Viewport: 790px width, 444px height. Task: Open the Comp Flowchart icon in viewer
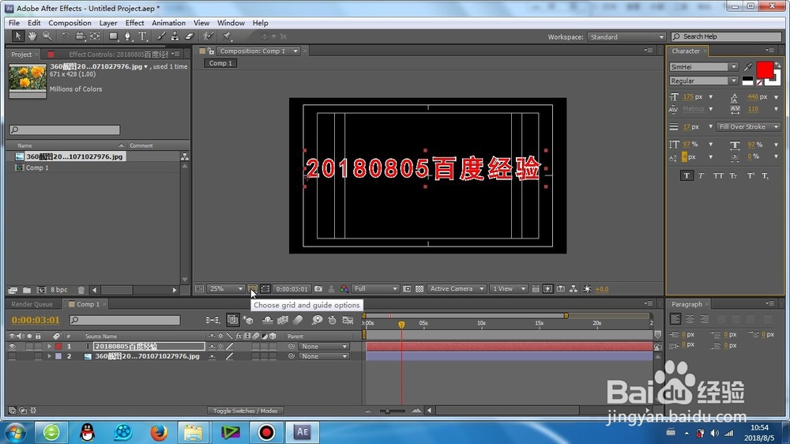click(x=574, y=289)
